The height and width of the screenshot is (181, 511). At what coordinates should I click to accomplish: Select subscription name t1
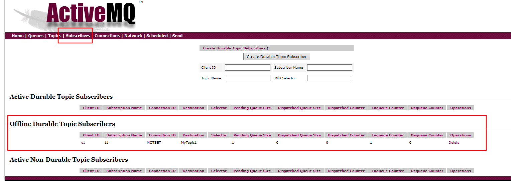pos(106,143)
